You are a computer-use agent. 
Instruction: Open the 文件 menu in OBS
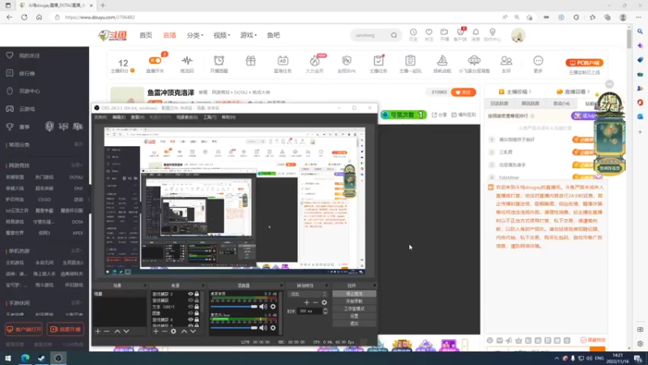(x=100, y=118)
